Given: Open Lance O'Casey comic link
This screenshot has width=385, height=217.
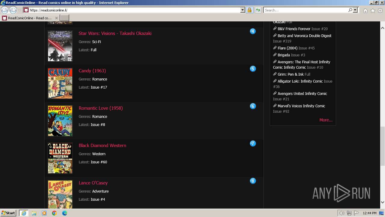Looking at the screenshot, I should (x=93, y=183).
